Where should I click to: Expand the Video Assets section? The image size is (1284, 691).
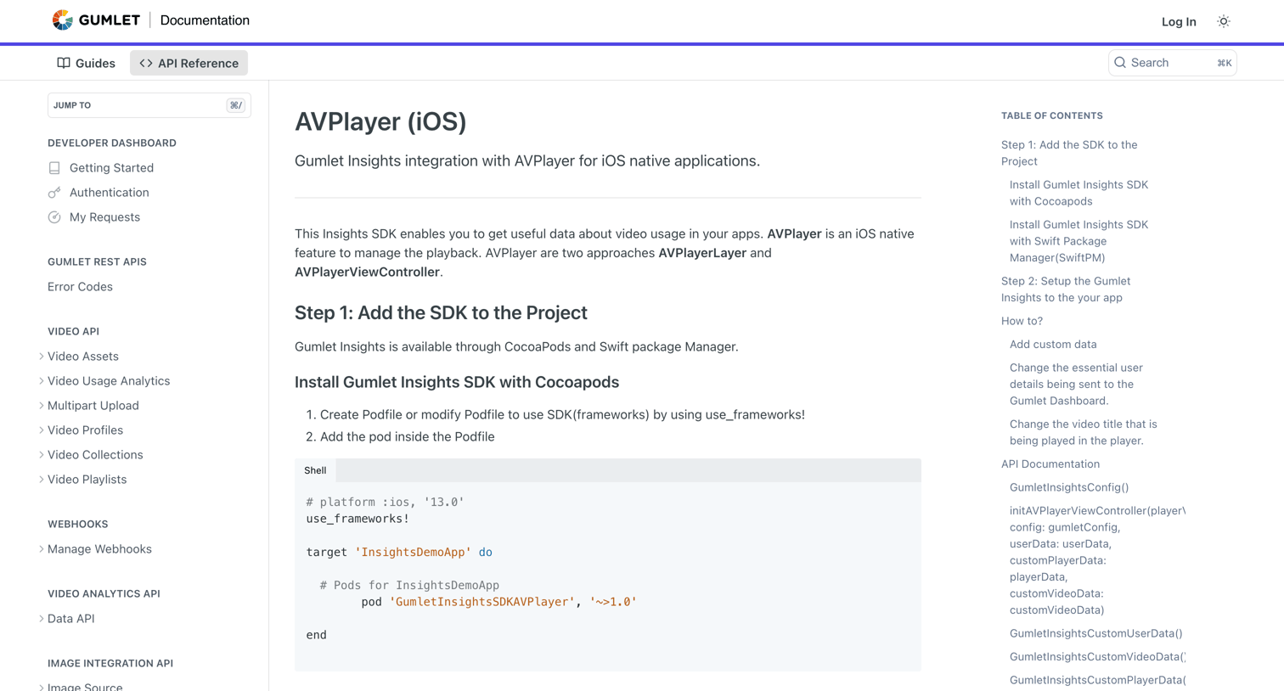click(42, 357)
